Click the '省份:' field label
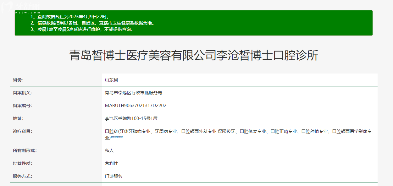 [x=18, y=80]
